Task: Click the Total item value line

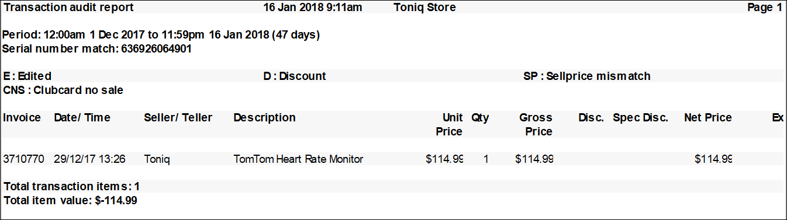Action: [70, 200]
